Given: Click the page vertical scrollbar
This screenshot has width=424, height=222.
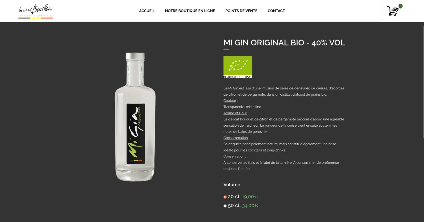Looking at the screenshot, I should (423, 122).
